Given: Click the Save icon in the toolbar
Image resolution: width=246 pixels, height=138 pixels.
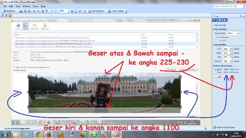Looking at the screenshot, I should click(x=21, y=11).
